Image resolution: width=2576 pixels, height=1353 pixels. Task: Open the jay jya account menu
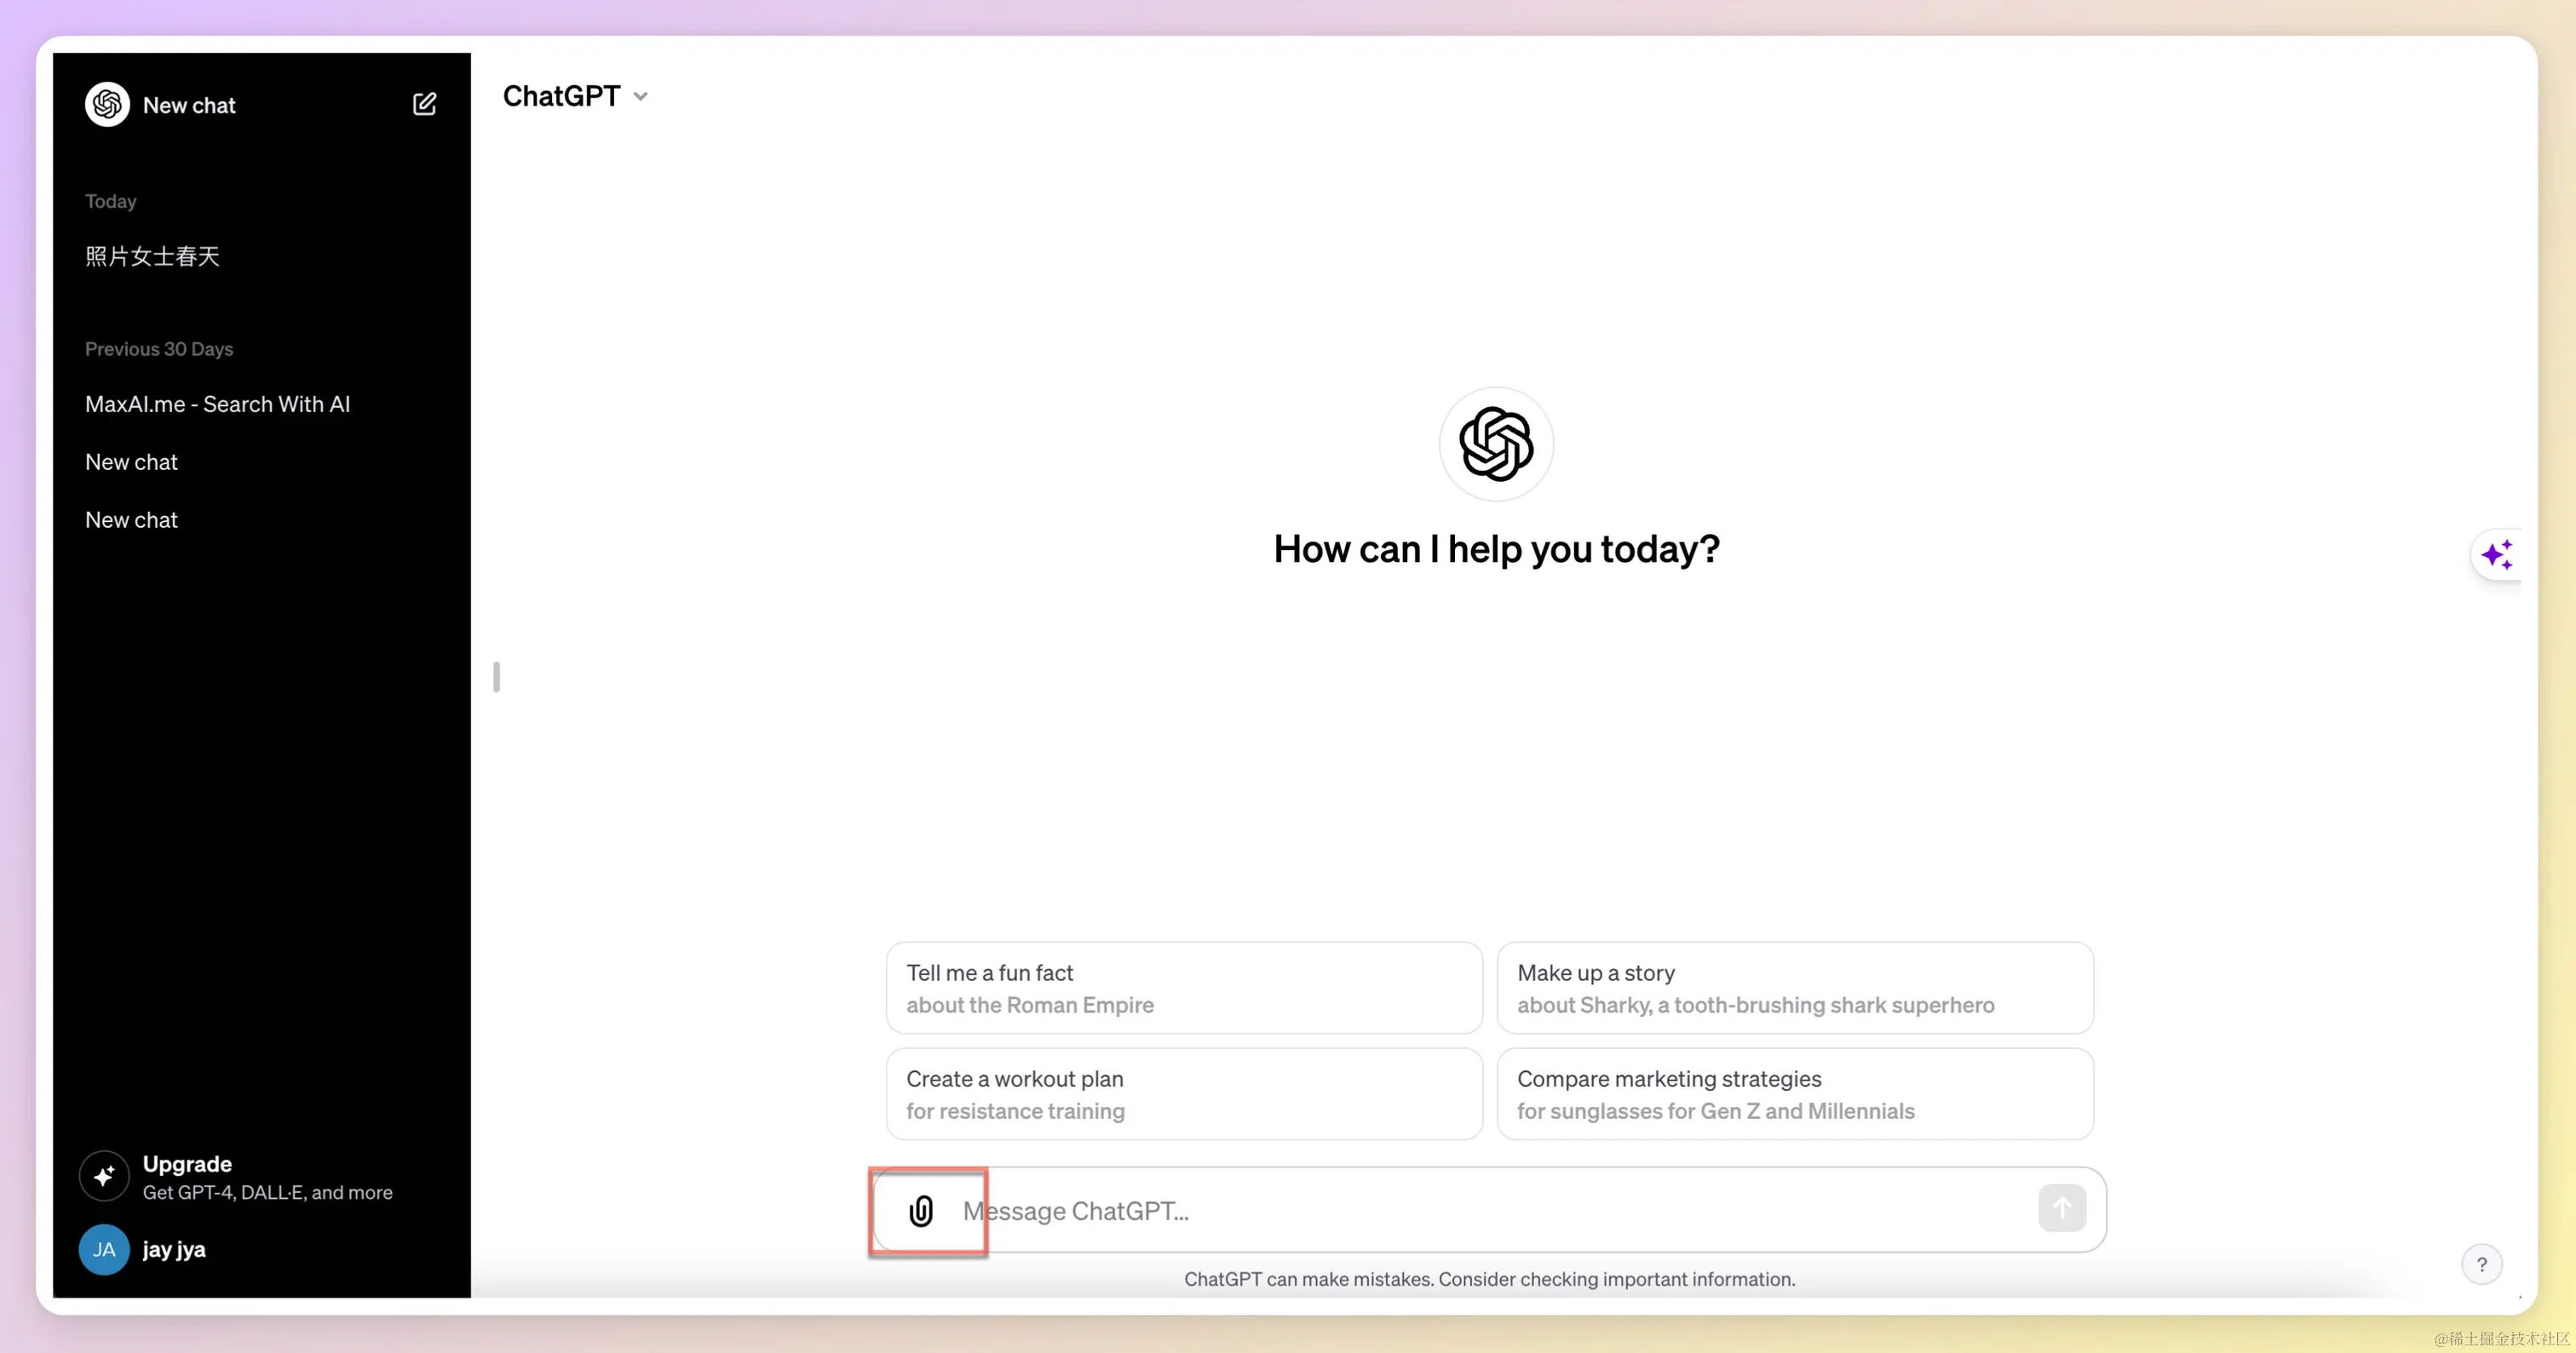point(174,1249)
